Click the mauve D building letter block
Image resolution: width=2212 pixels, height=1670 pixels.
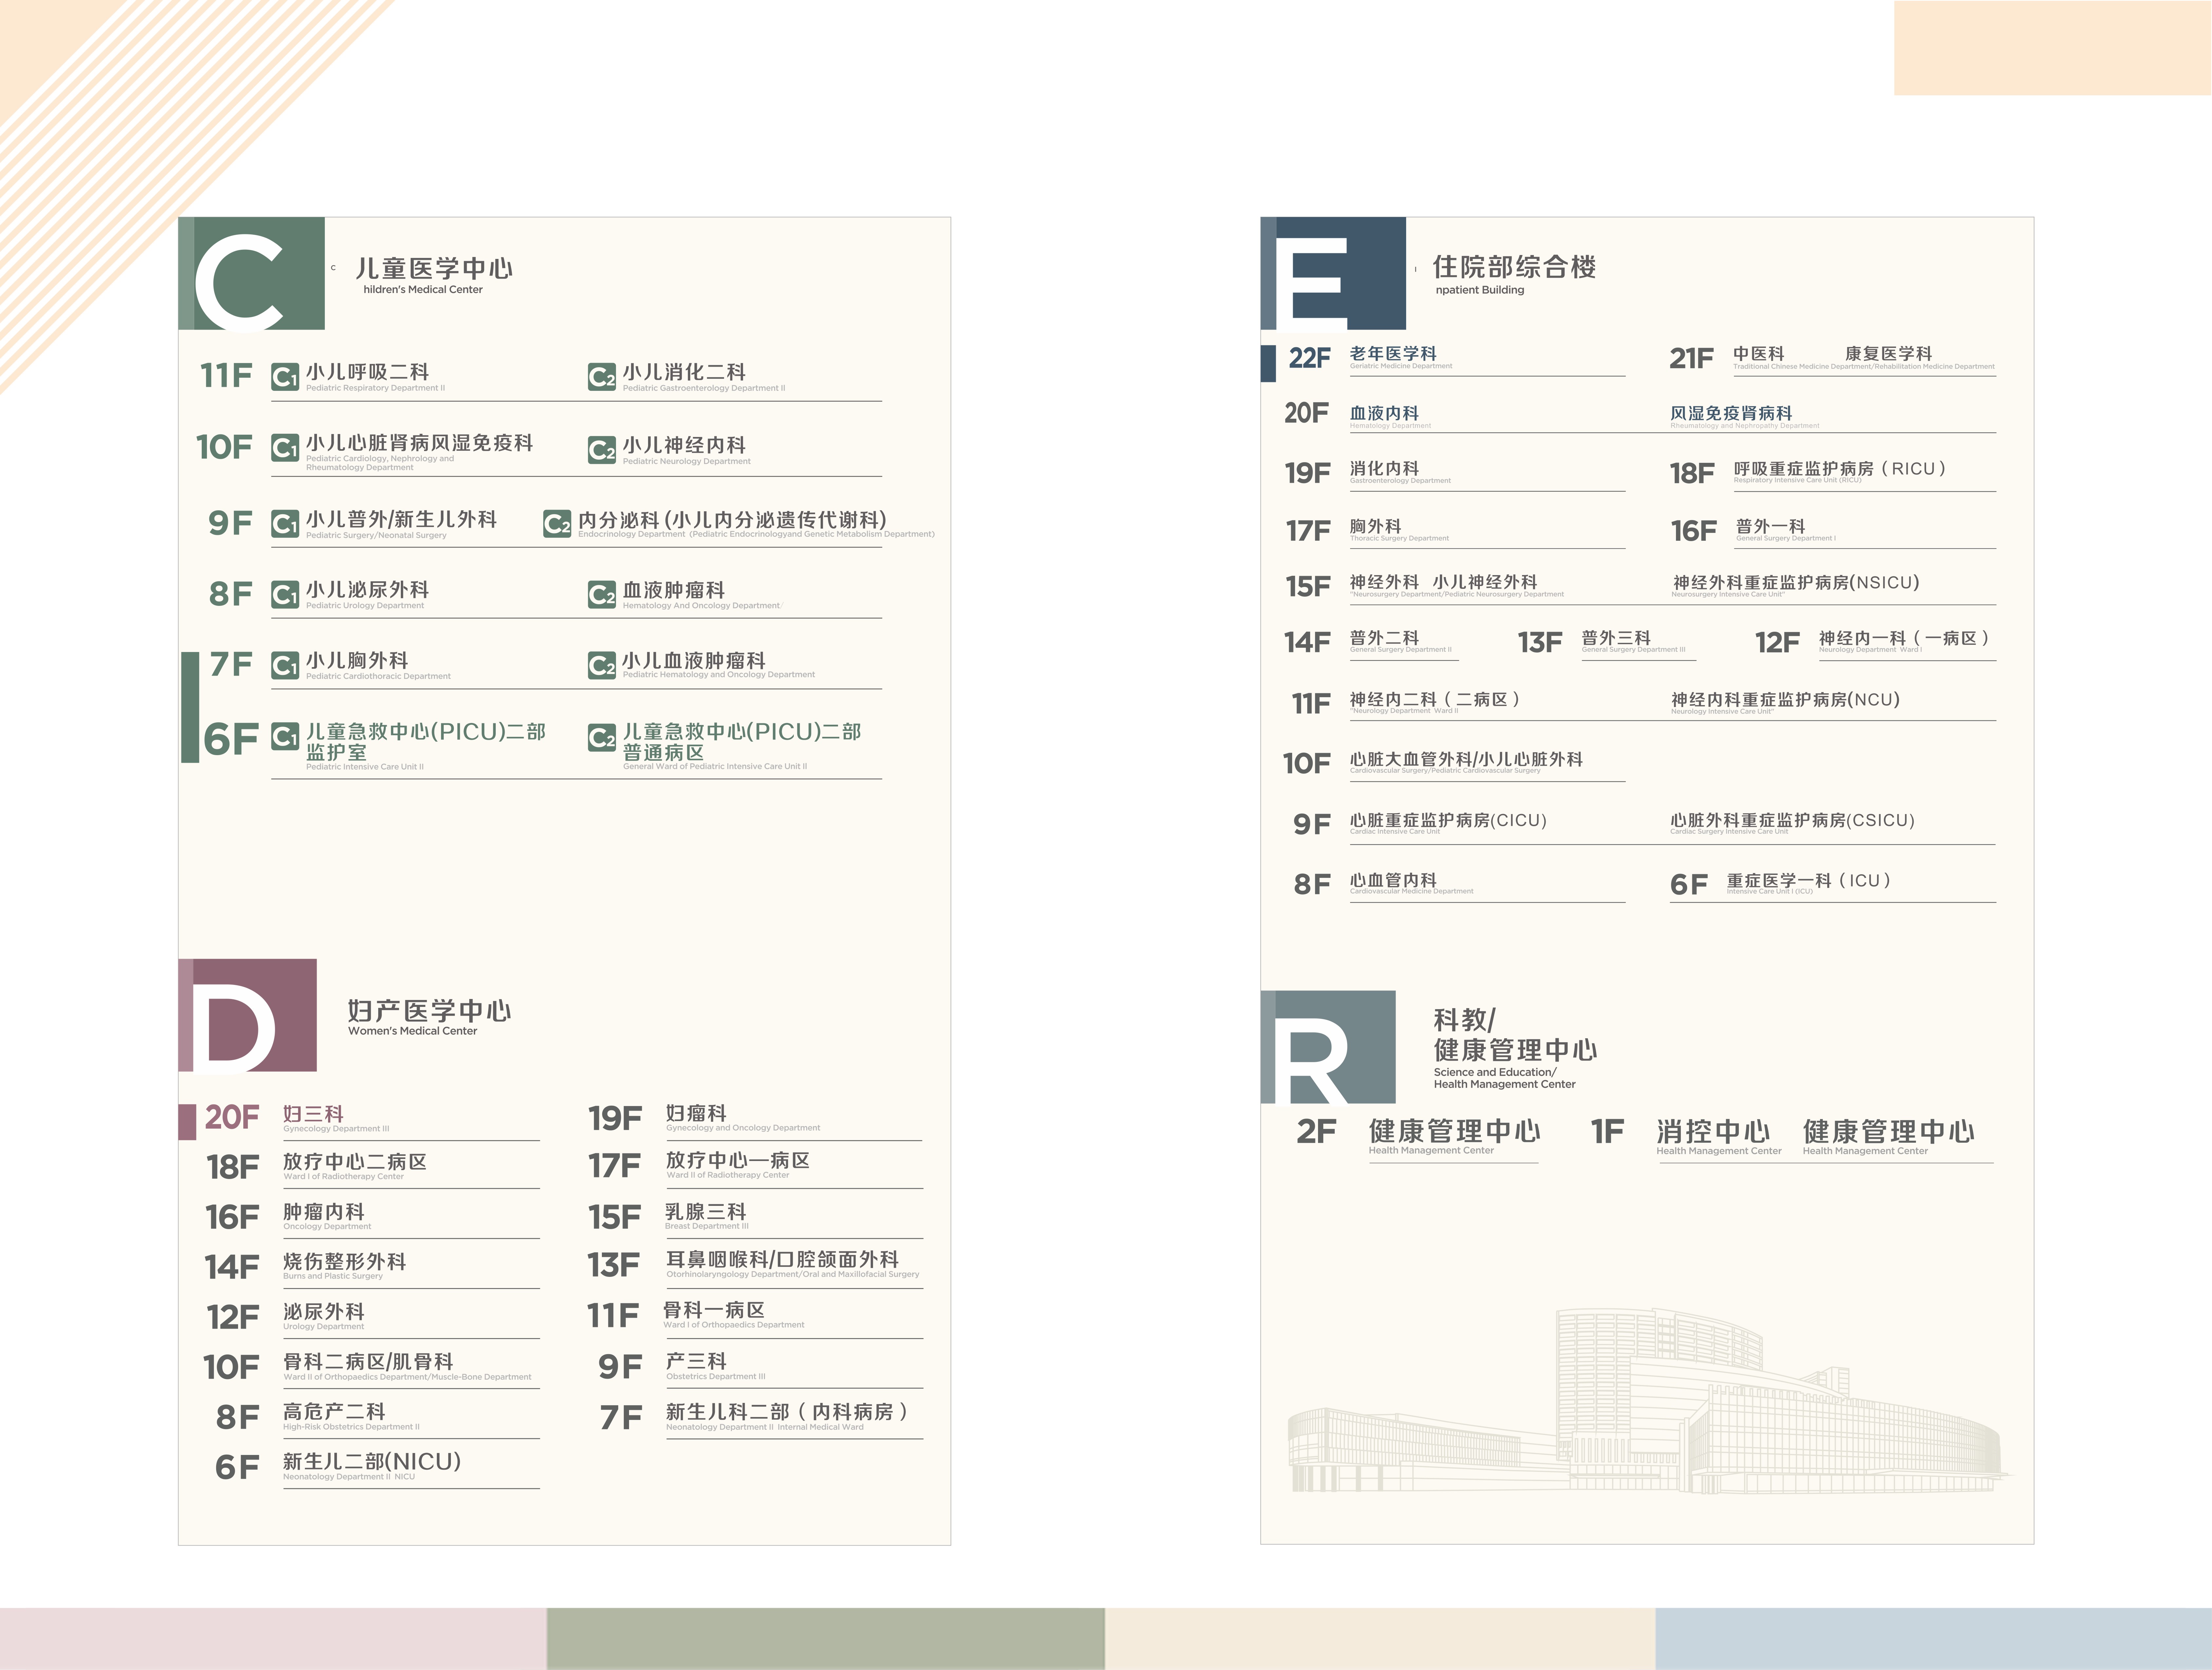248,1015
